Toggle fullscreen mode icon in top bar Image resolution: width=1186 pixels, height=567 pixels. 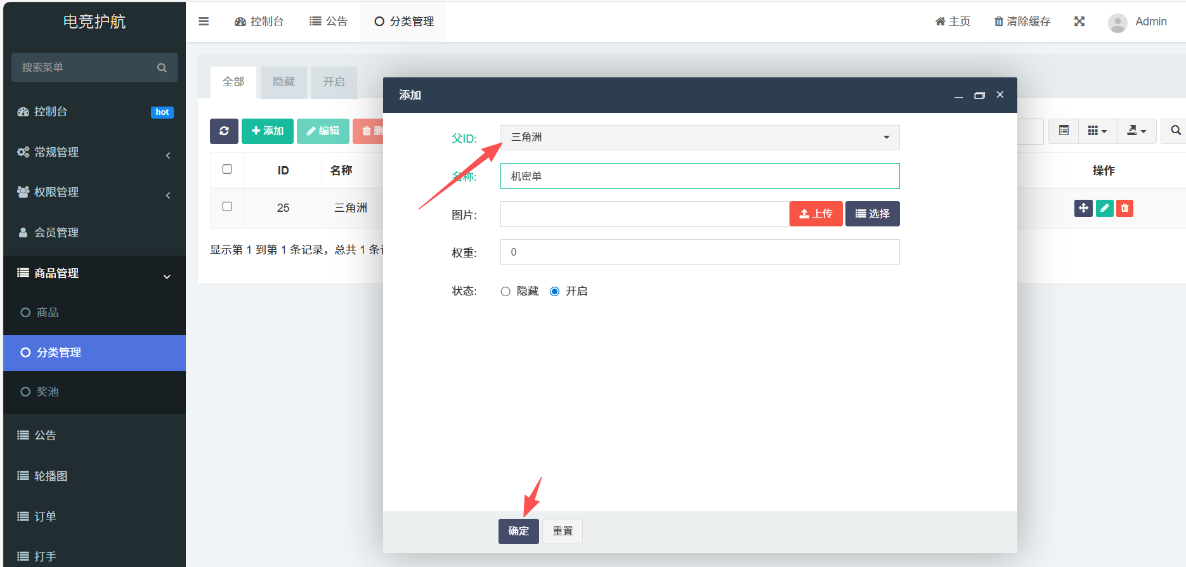[x=1079, y=22]
